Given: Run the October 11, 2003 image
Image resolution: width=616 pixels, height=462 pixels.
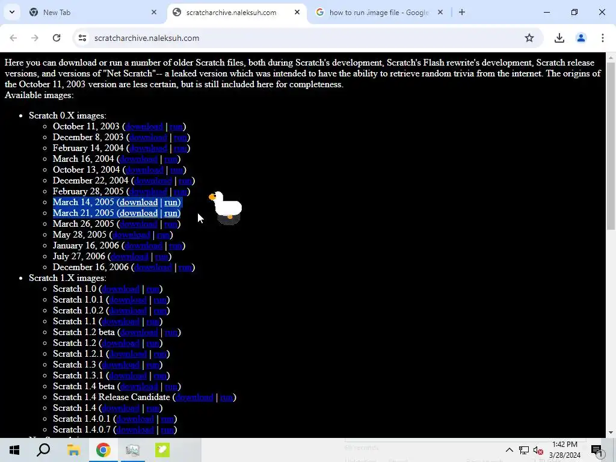Looking at the screenshot, I should point(176,126).
